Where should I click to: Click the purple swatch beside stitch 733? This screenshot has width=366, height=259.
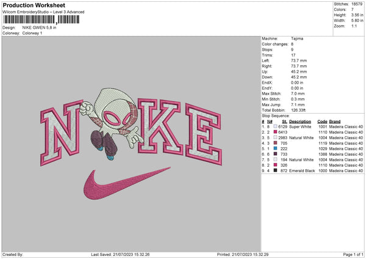coord(275,154)
